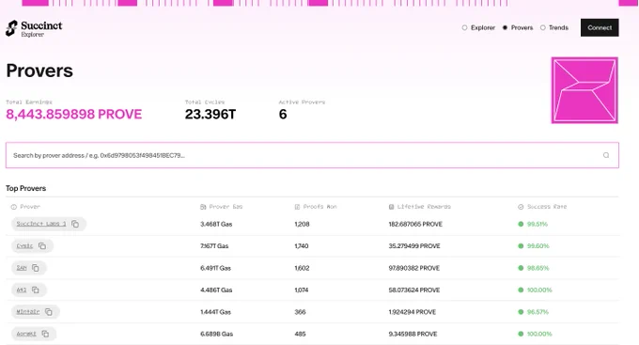Open prover link in 1,740 proofs row

point(24,246)
